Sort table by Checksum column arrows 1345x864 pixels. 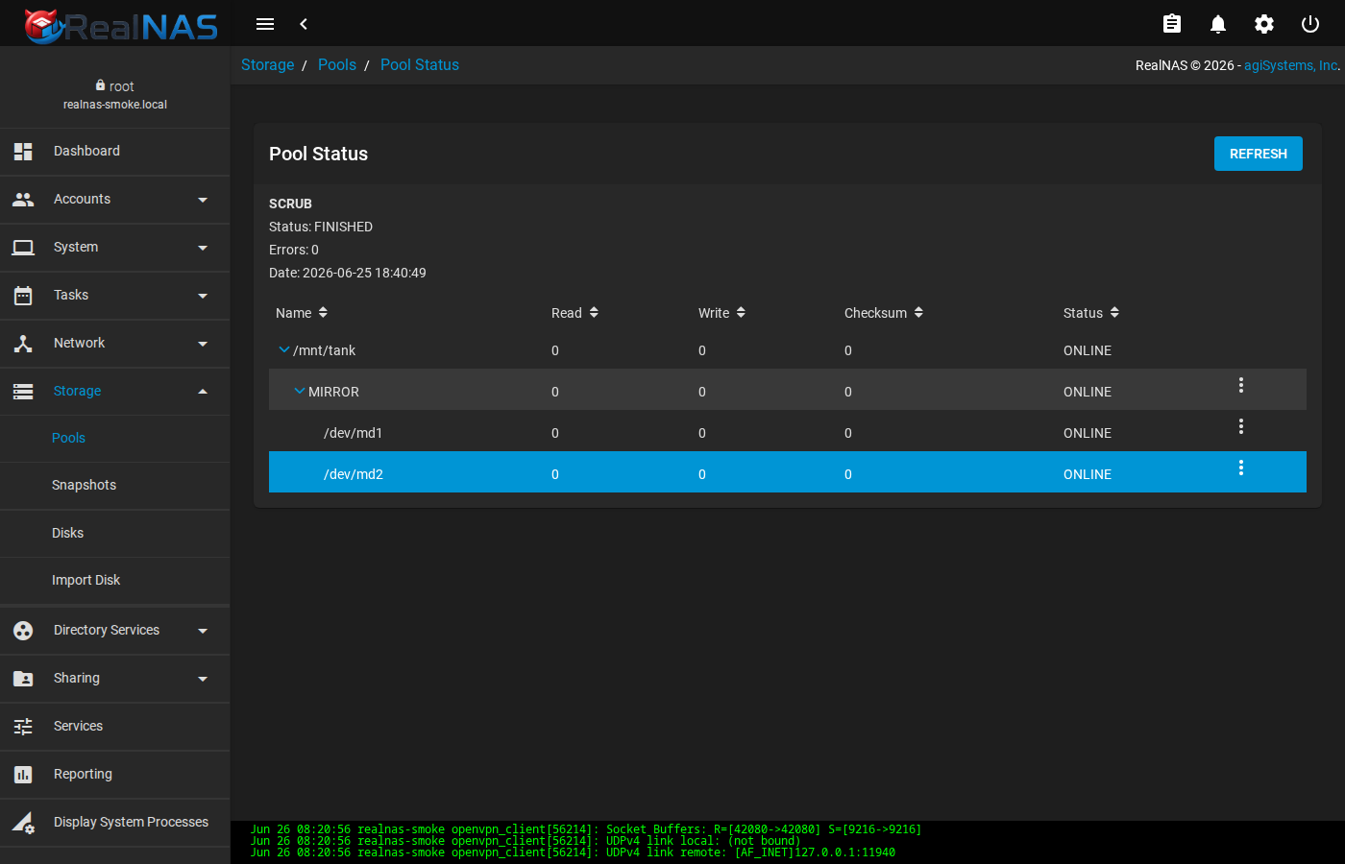[918, 313]
